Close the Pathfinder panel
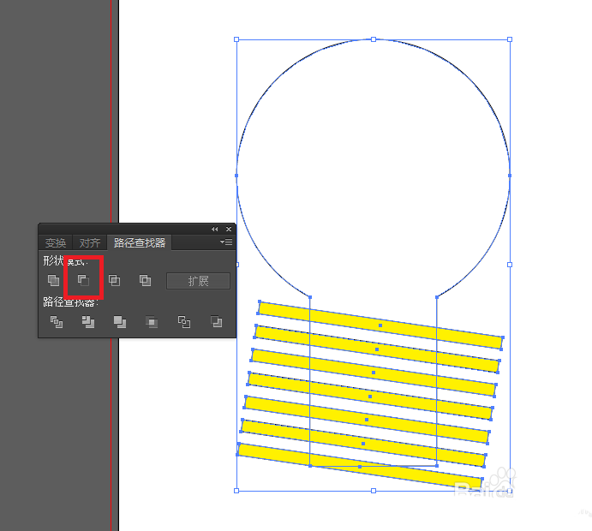592x531 pixels. click(x=229, y=229)
